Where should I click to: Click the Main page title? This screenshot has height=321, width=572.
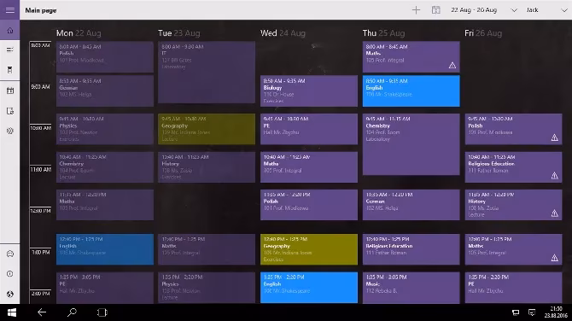pos(40,10)
